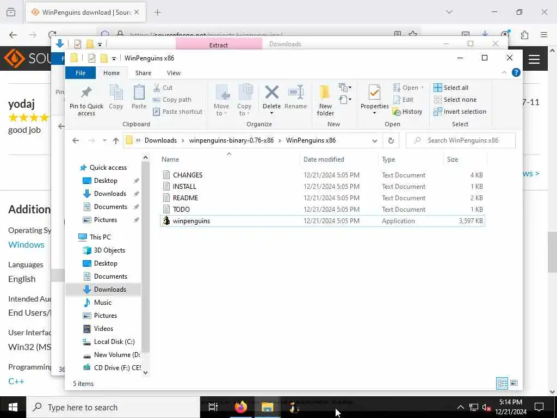
Task: Open the notification center icon
Action: pyautogui.click(x=539, y=407)
